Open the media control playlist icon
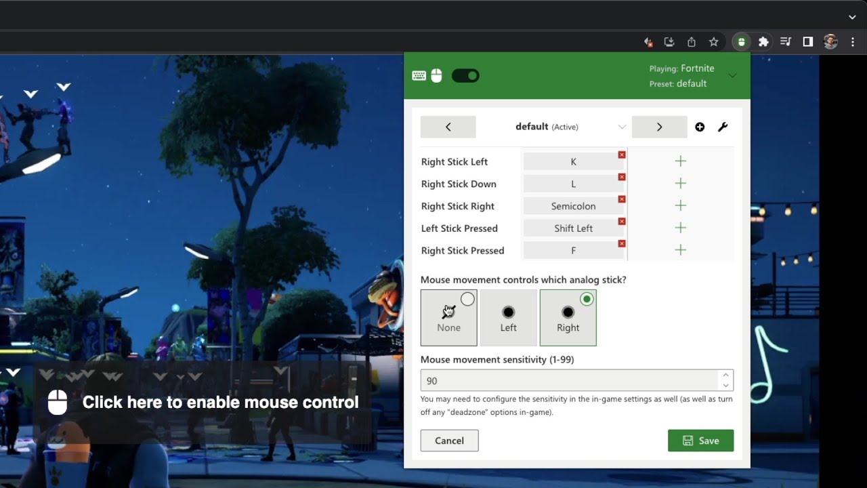Viewport: 867px width, 488px height. (x=786, y=42)
